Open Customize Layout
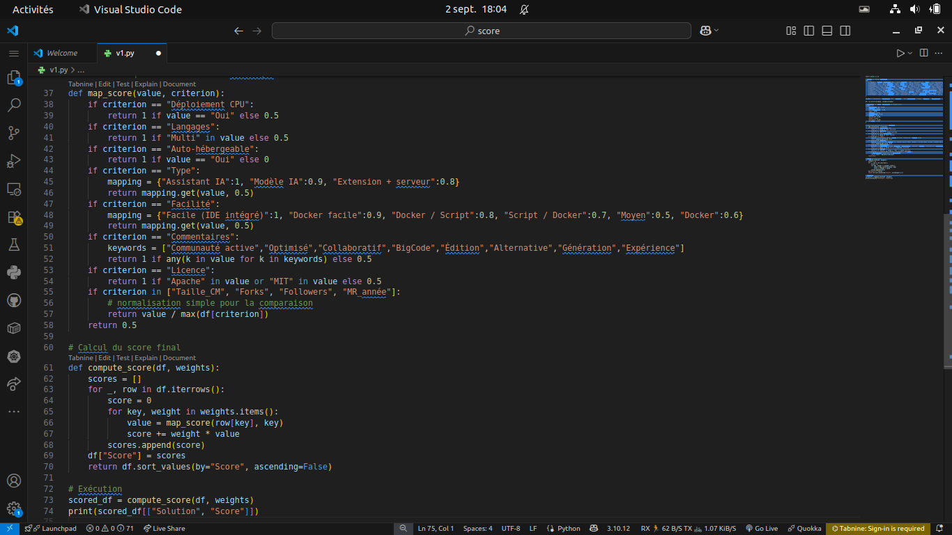The width and height of the screenshot is (952, 535). [791, 31]
